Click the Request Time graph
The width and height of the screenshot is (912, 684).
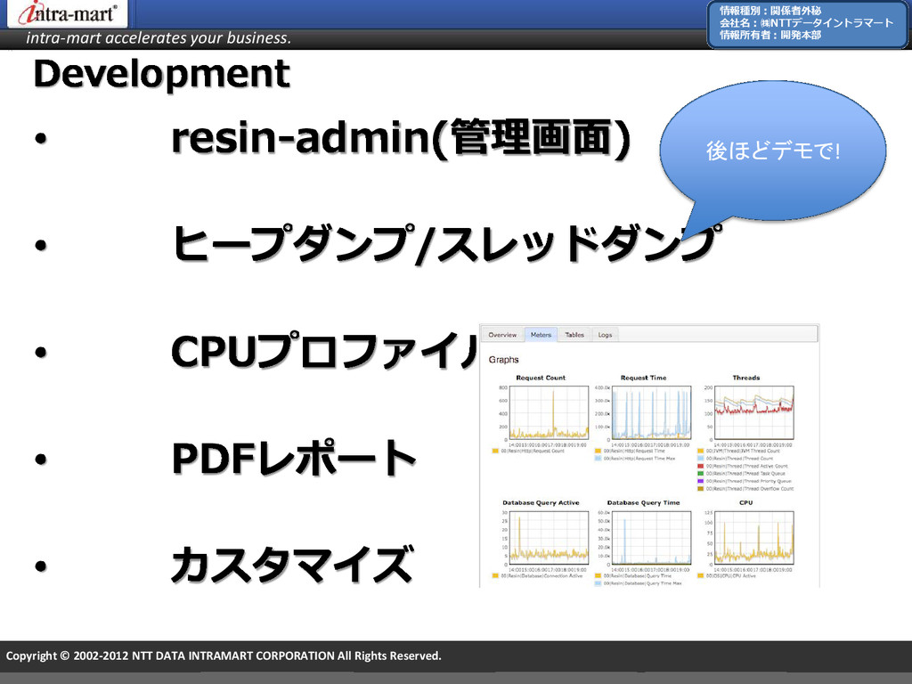click(x=651, y=412)
